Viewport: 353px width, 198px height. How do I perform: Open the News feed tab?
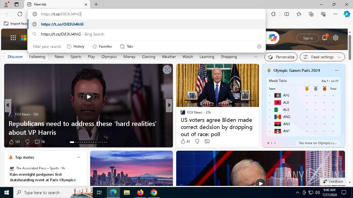(59, 57)
